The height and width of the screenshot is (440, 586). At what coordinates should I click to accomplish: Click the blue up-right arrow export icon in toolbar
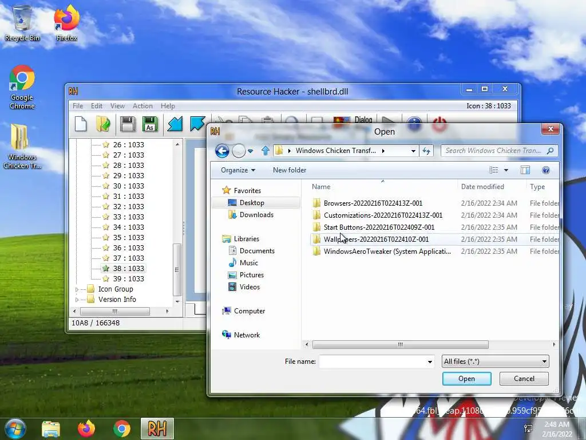click(197, 124)
